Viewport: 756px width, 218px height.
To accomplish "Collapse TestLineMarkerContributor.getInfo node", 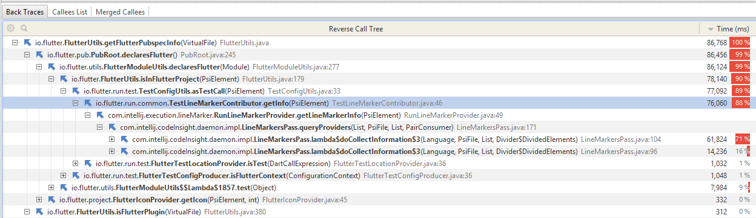I will (76, 103).
